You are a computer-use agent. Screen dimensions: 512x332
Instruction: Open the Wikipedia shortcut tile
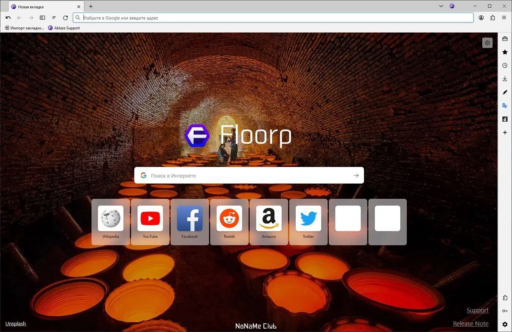pos(111,222)
